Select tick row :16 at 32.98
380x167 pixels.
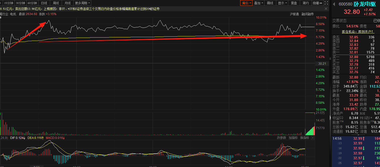[x=356, y=148]
